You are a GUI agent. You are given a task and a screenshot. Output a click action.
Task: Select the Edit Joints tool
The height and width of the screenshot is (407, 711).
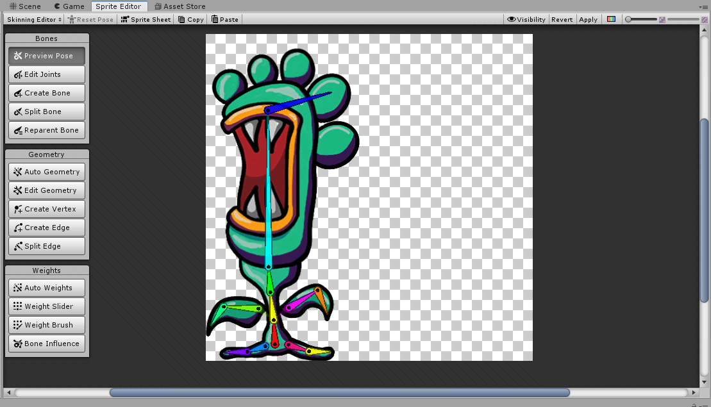click(x=46, y=74)
